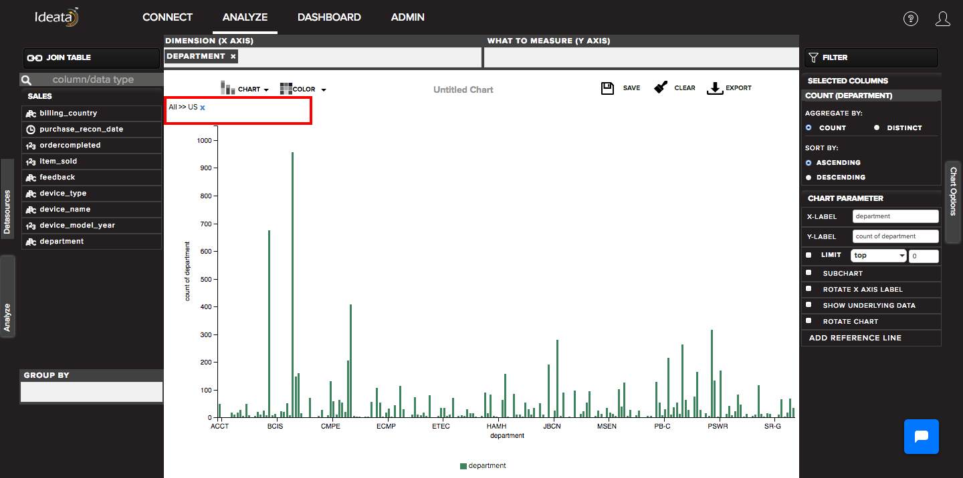963x478 pixels.
Task: Select the DISTINCT aggregate option
Action: 877,128
